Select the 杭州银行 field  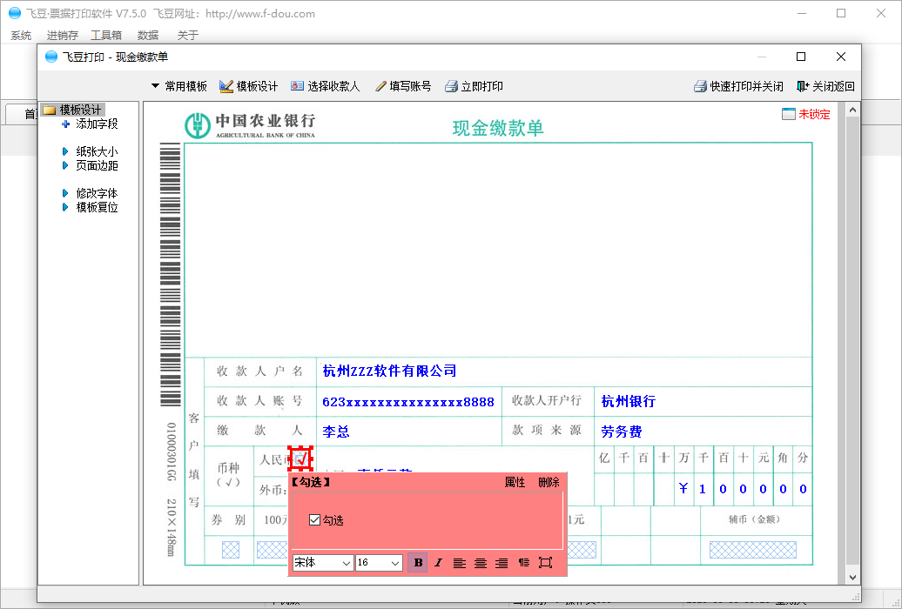(x=629, y=401)
